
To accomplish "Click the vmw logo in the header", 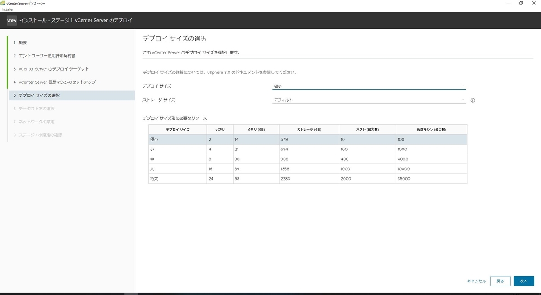I will [12, 20].
